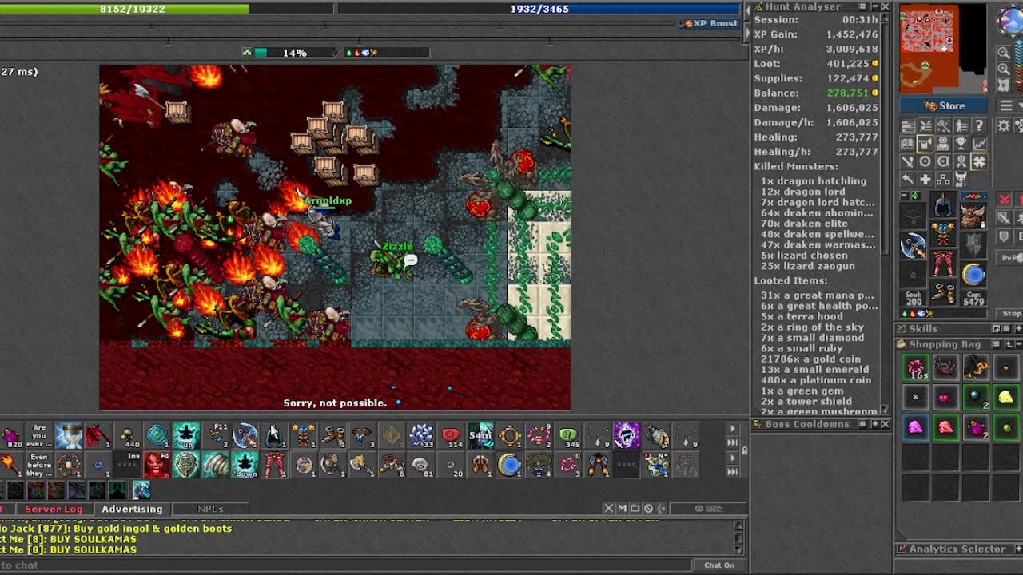Image resolution: width=1023 pixels, height=575 pixels.
Task: Open the Hunt Analyser options menu icon
Action: [x=864, y=6]
